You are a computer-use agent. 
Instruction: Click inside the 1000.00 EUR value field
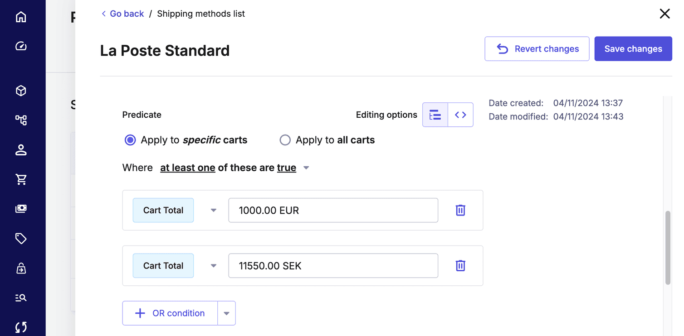click(333, 210)
